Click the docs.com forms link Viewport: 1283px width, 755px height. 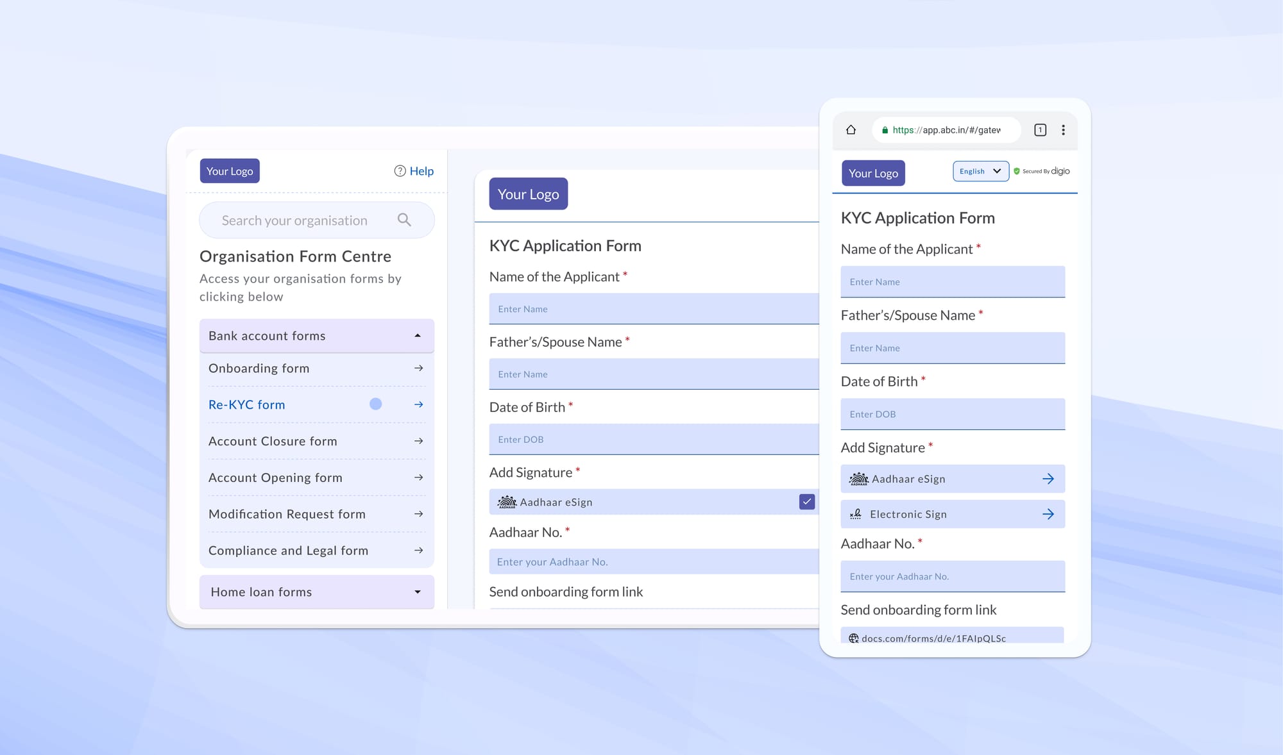point(933,638)
